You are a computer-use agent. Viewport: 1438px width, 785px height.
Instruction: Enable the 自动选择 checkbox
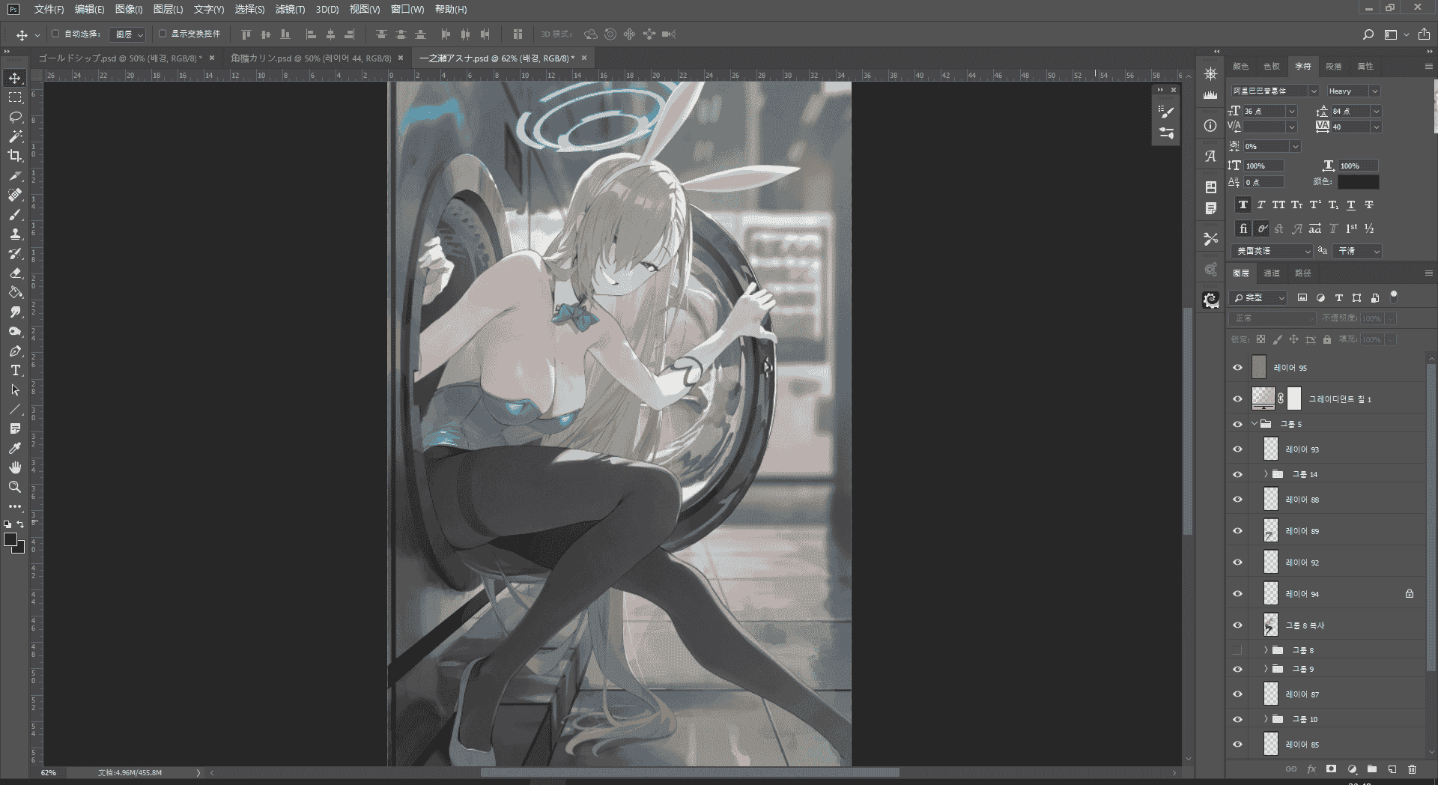pos(55,34)
